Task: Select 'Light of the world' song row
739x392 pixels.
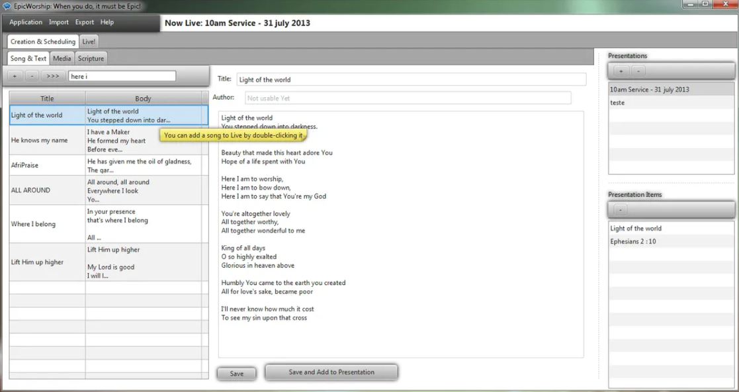Action: pyautogui.click(x=109, y=116)
